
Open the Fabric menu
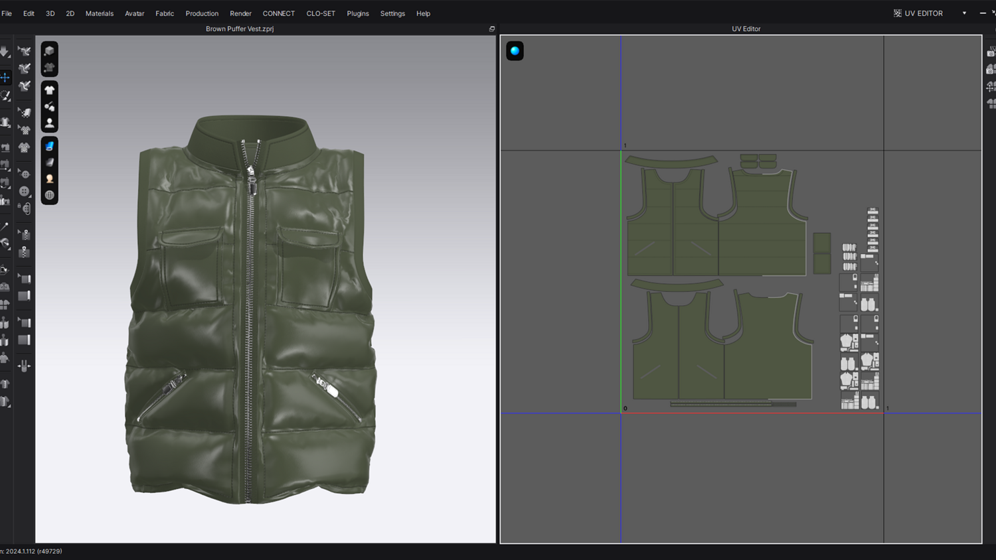pos(165,13)
